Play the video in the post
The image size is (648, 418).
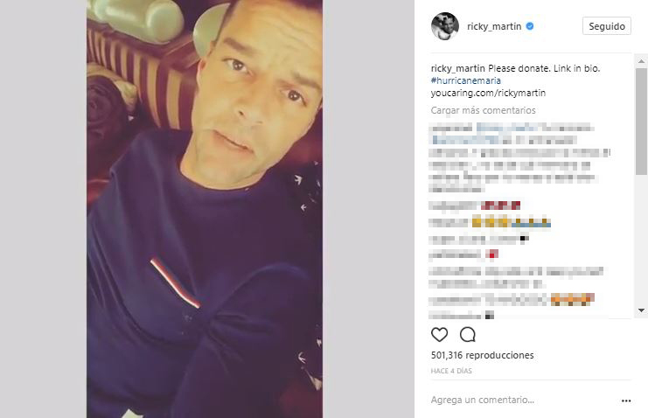click(x=205, y=209)
